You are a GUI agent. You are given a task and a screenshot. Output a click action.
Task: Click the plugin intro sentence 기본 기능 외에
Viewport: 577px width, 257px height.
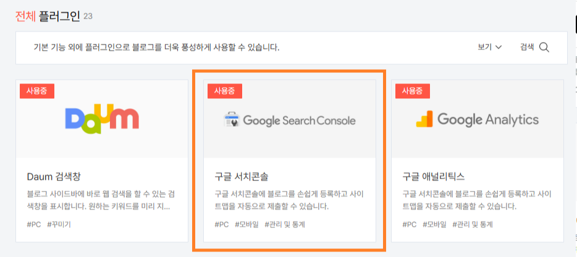[x=156, y=48]
